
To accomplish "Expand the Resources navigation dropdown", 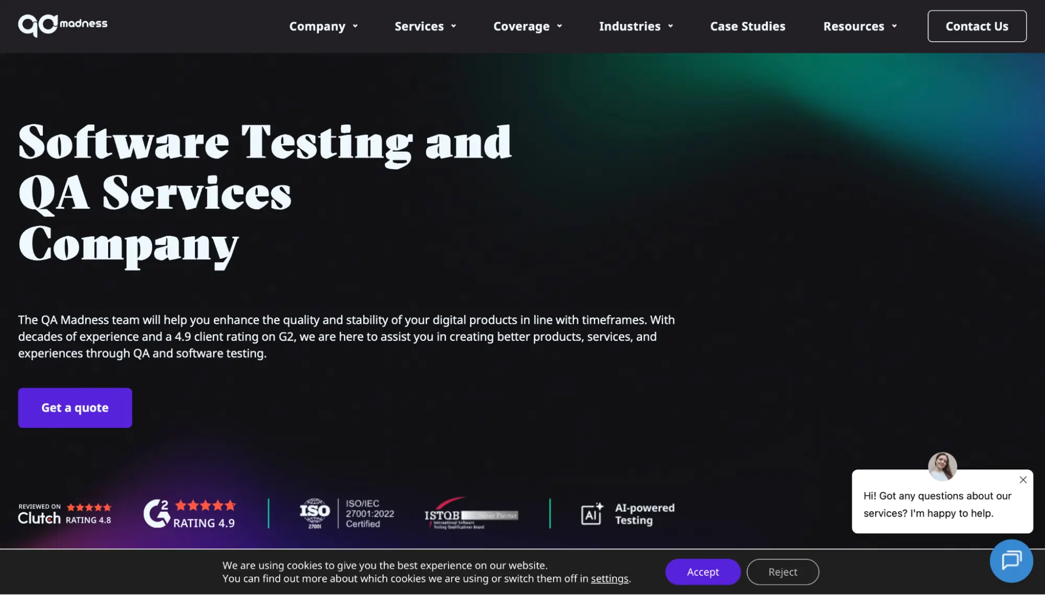I will click(859, 26).
